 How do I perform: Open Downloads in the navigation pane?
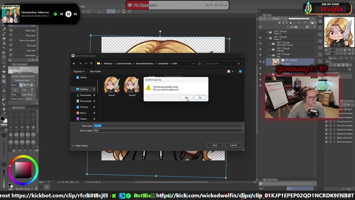click(85, 95)
